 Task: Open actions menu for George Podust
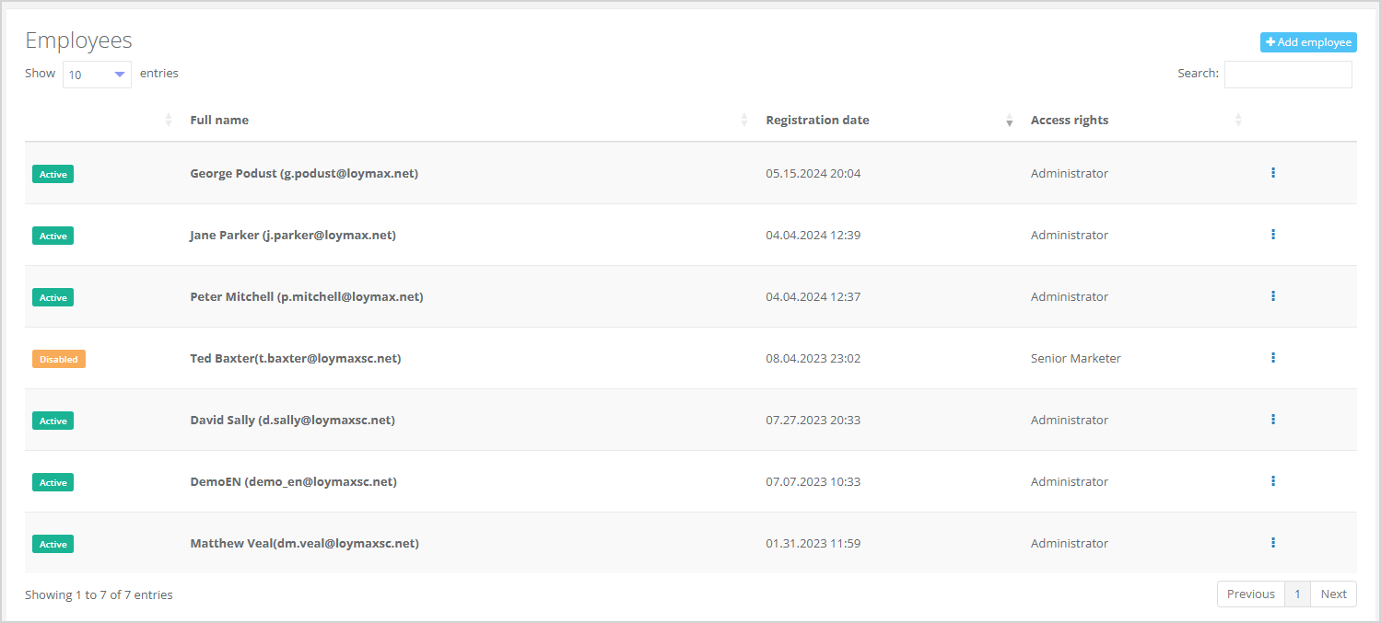(1272, 173)
